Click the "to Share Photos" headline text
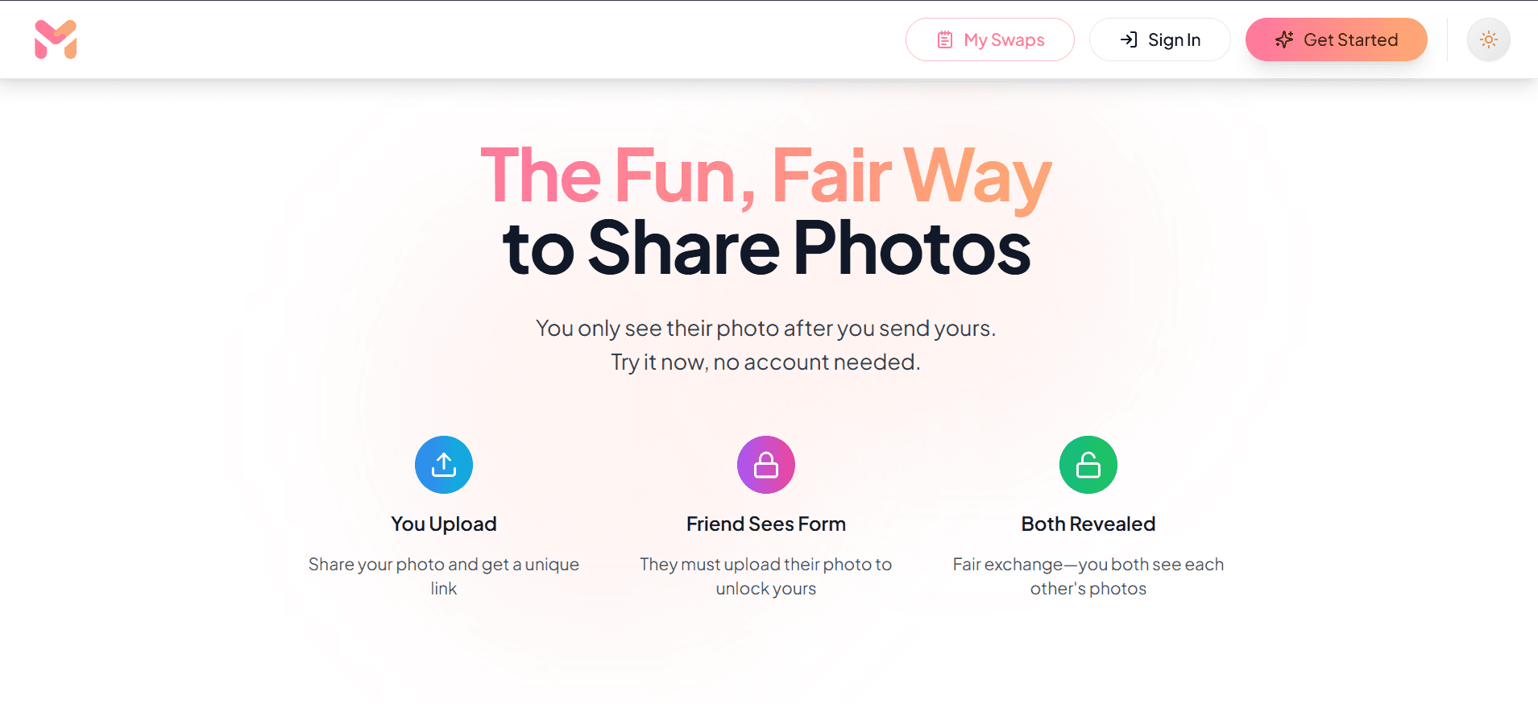Viewport: 1538px width, 704px height. [x=766, y=248]
